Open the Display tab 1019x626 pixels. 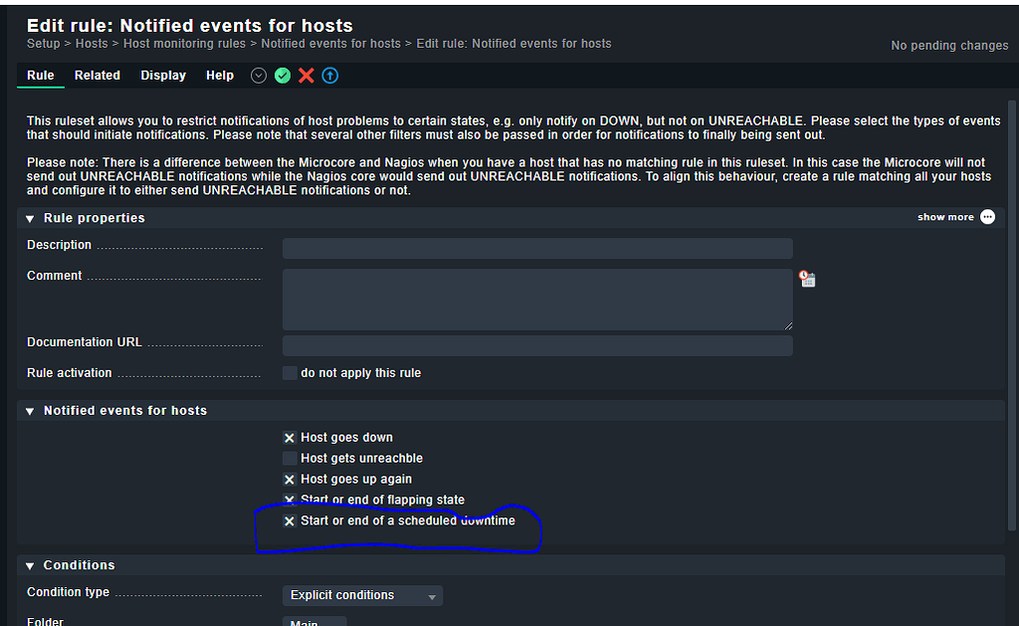coord(162,75)
